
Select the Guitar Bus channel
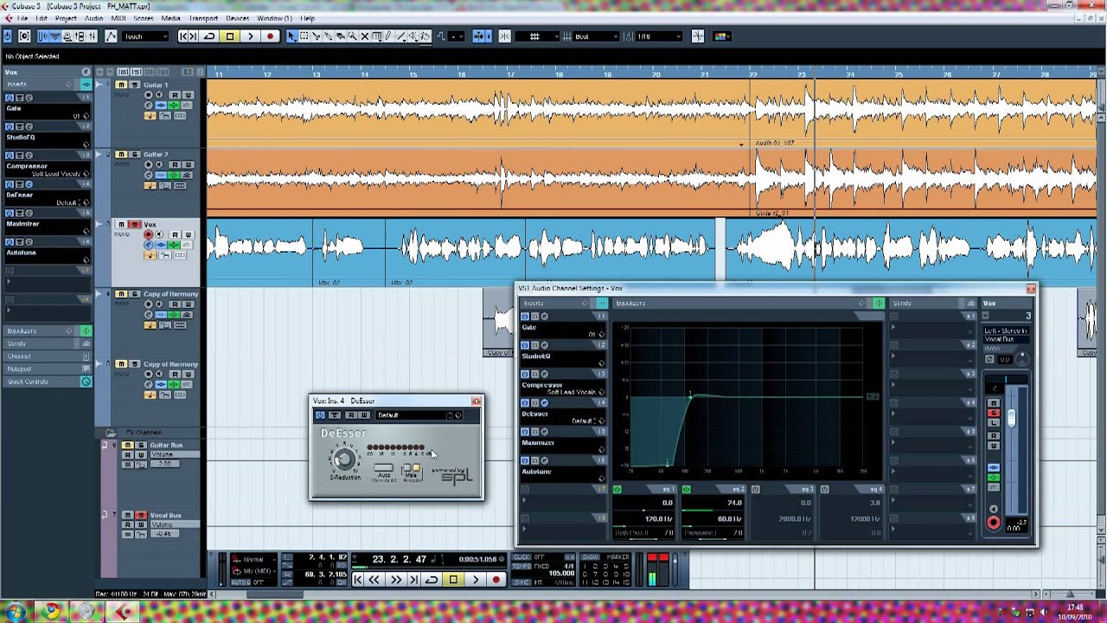coord(166,445)
